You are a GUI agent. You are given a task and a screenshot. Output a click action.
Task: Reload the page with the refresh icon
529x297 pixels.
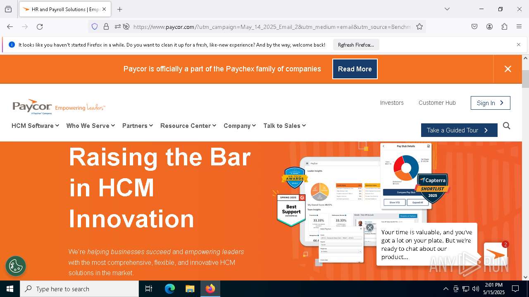pos(40,26)
